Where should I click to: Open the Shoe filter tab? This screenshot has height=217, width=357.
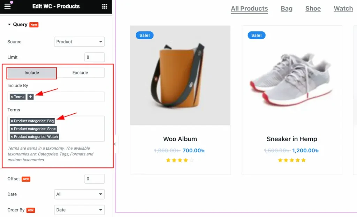tap(313, 9)
